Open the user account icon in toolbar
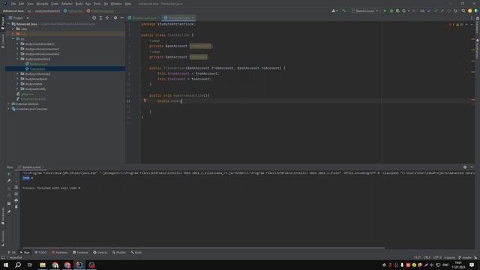The image size is (480, 270). 334,10
